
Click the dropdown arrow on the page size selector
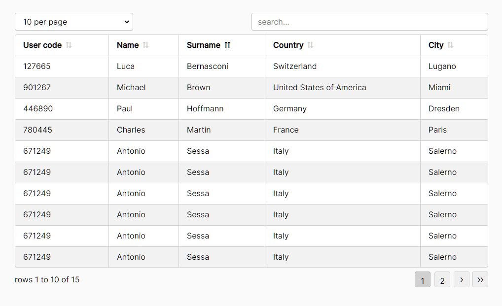[x=126, y=21]
